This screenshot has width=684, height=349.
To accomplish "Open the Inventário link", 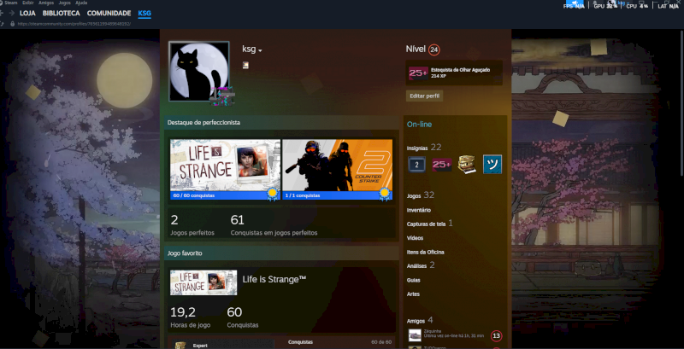I will (x=419, y=210).
